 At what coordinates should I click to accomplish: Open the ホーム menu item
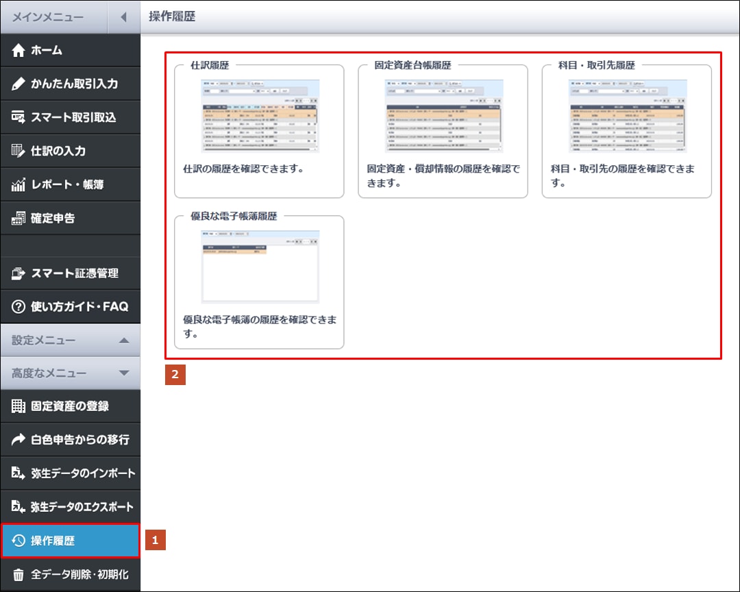pyautogui.click(x=71, y=50)
